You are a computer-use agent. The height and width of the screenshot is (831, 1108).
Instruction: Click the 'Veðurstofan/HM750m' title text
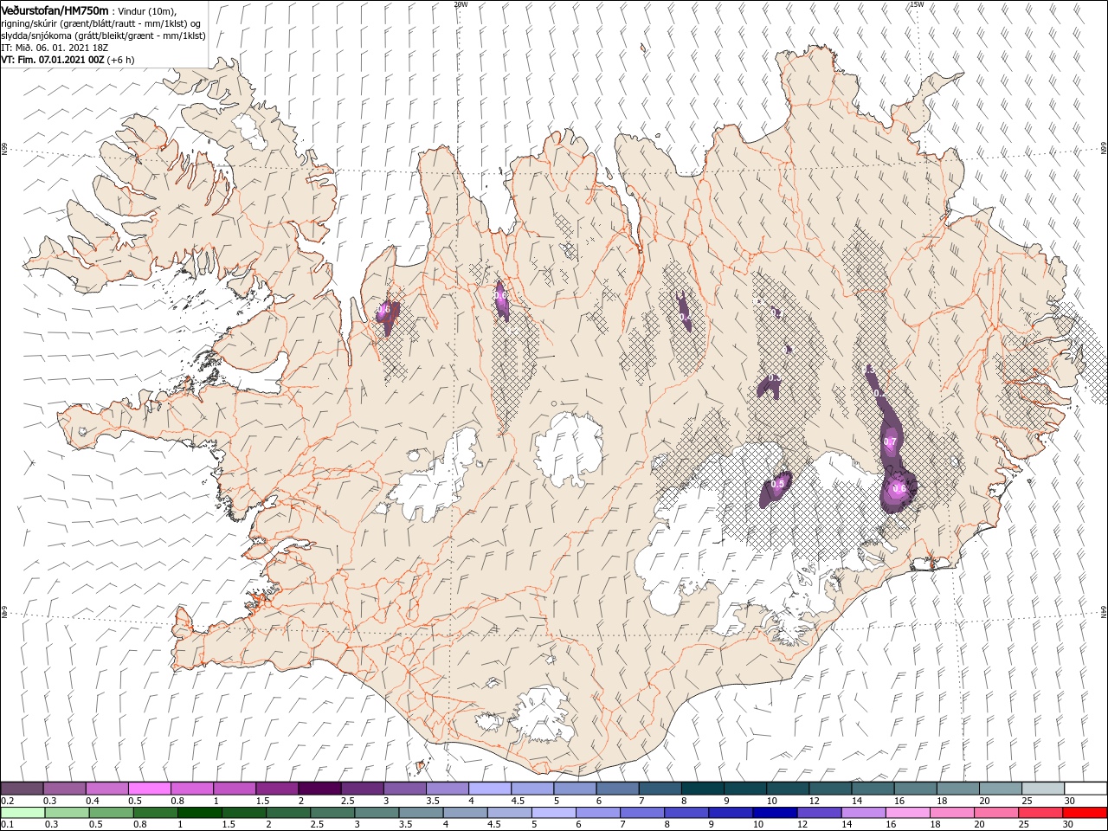[x=55, y=10]
